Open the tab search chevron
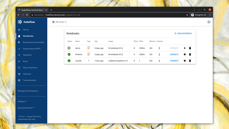 [194, 10]
